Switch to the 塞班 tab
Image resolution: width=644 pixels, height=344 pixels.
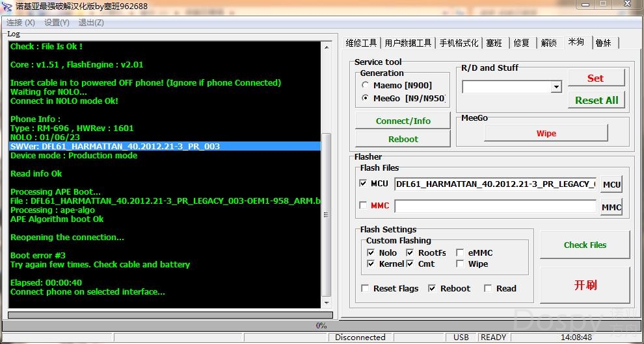click(x=494, y=43)
